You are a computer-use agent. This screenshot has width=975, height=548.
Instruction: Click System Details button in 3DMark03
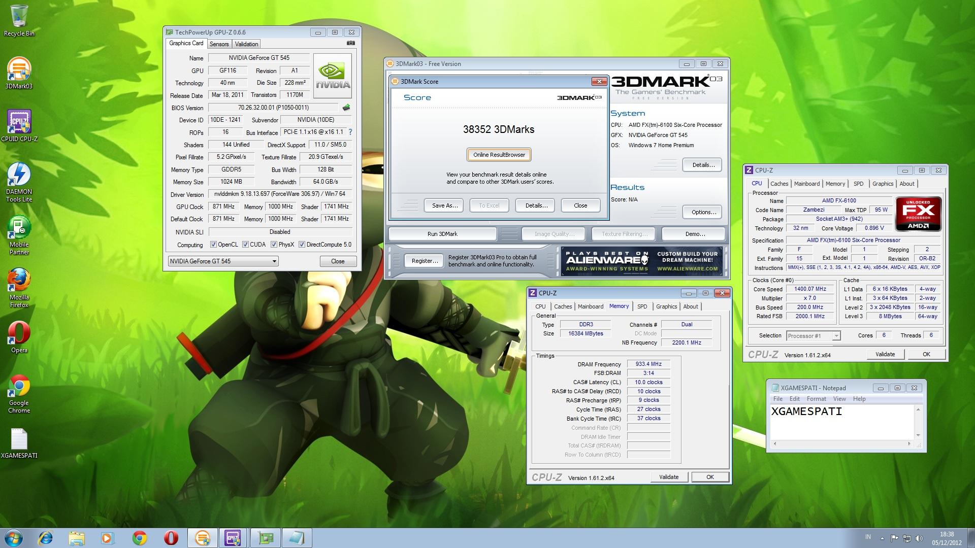point(703,165)
